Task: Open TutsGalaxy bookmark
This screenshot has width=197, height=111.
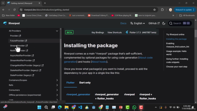Action: [56, 15]
